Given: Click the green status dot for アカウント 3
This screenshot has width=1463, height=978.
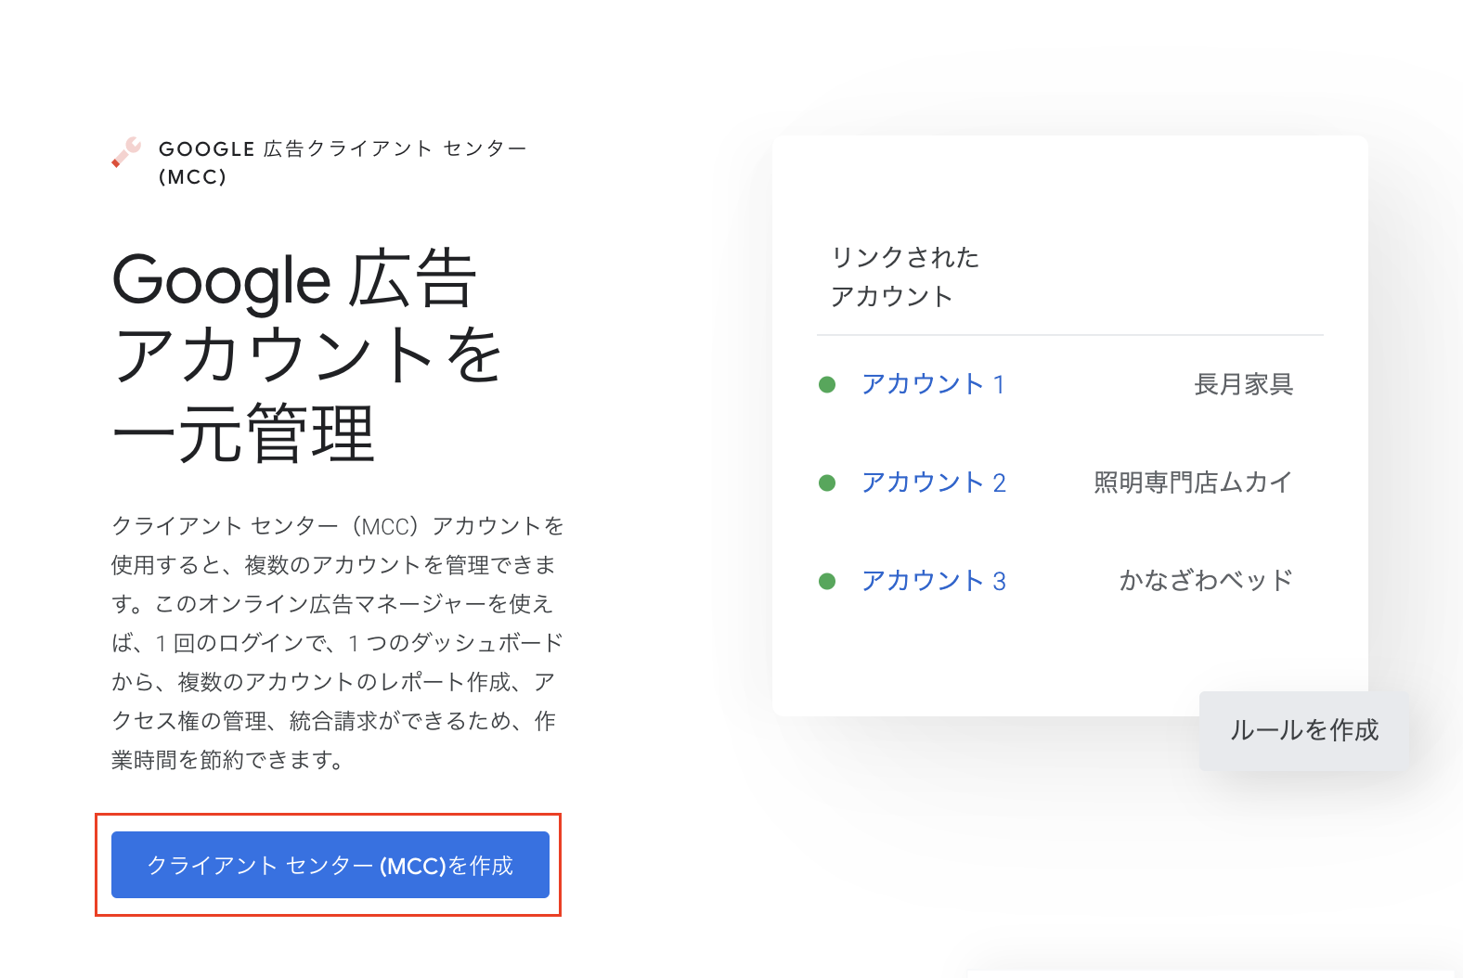Looking at the screenshot, I should pos(827,582).
